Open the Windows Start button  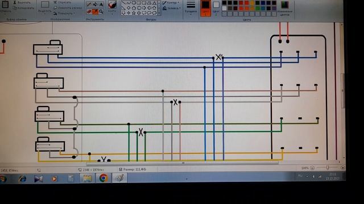pos(3,178)
